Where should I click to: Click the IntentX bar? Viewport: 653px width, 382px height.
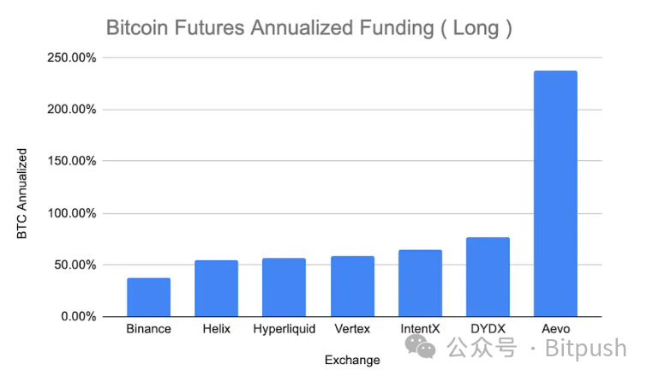point(420,283)
